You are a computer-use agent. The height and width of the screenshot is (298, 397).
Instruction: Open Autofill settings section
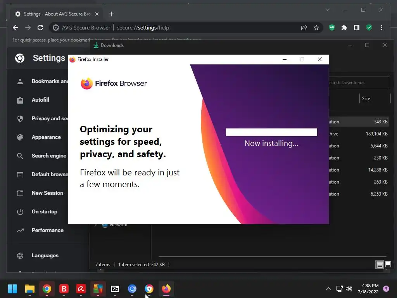(x=40, y=100)
